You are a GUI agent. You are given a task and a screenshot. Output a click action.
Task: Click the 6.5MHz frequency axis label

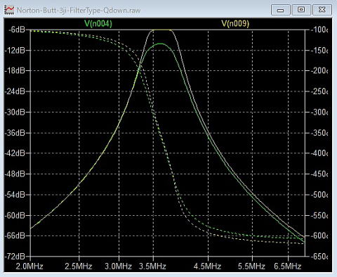[288, 266]
